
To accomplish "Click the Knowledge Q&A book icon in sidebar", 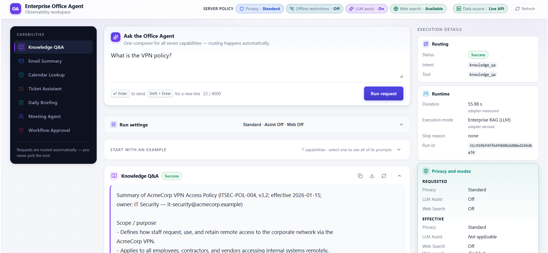I will (21, 47).
